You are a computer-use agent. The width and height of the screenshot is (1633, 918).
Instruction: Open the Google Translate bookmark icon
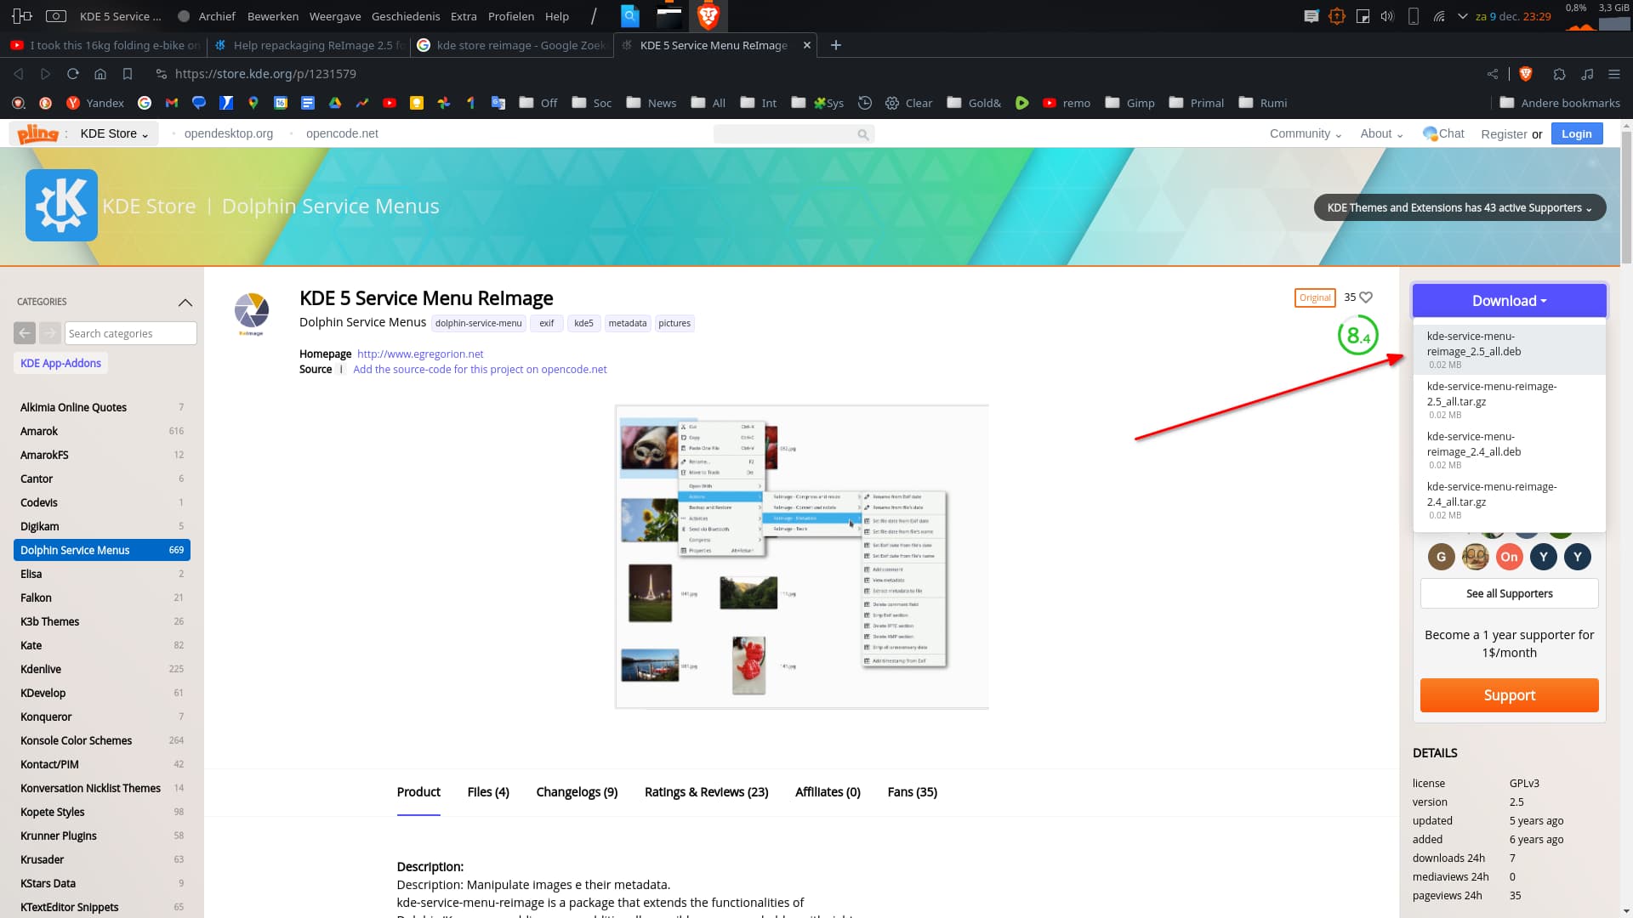[x=498, y=103]
